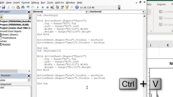Click the Redo toolbar icon
Image resolution: width=173 pixels, height=97 pixels.
click(x=33, y=7)
